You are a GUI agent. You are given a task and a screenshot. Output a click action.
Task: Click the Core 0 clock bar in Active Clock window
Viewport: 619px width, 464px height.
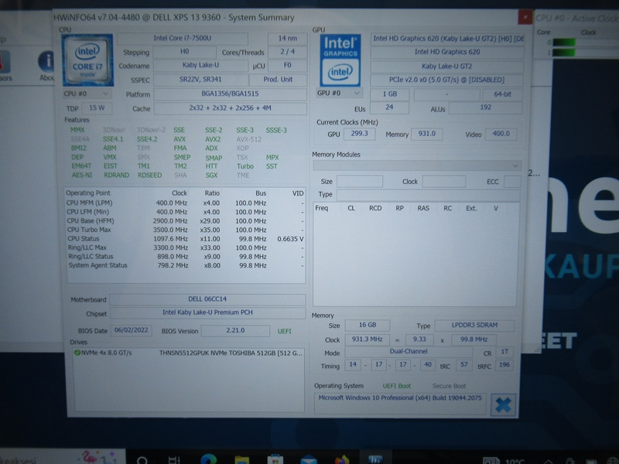click(x=564, y=43)
